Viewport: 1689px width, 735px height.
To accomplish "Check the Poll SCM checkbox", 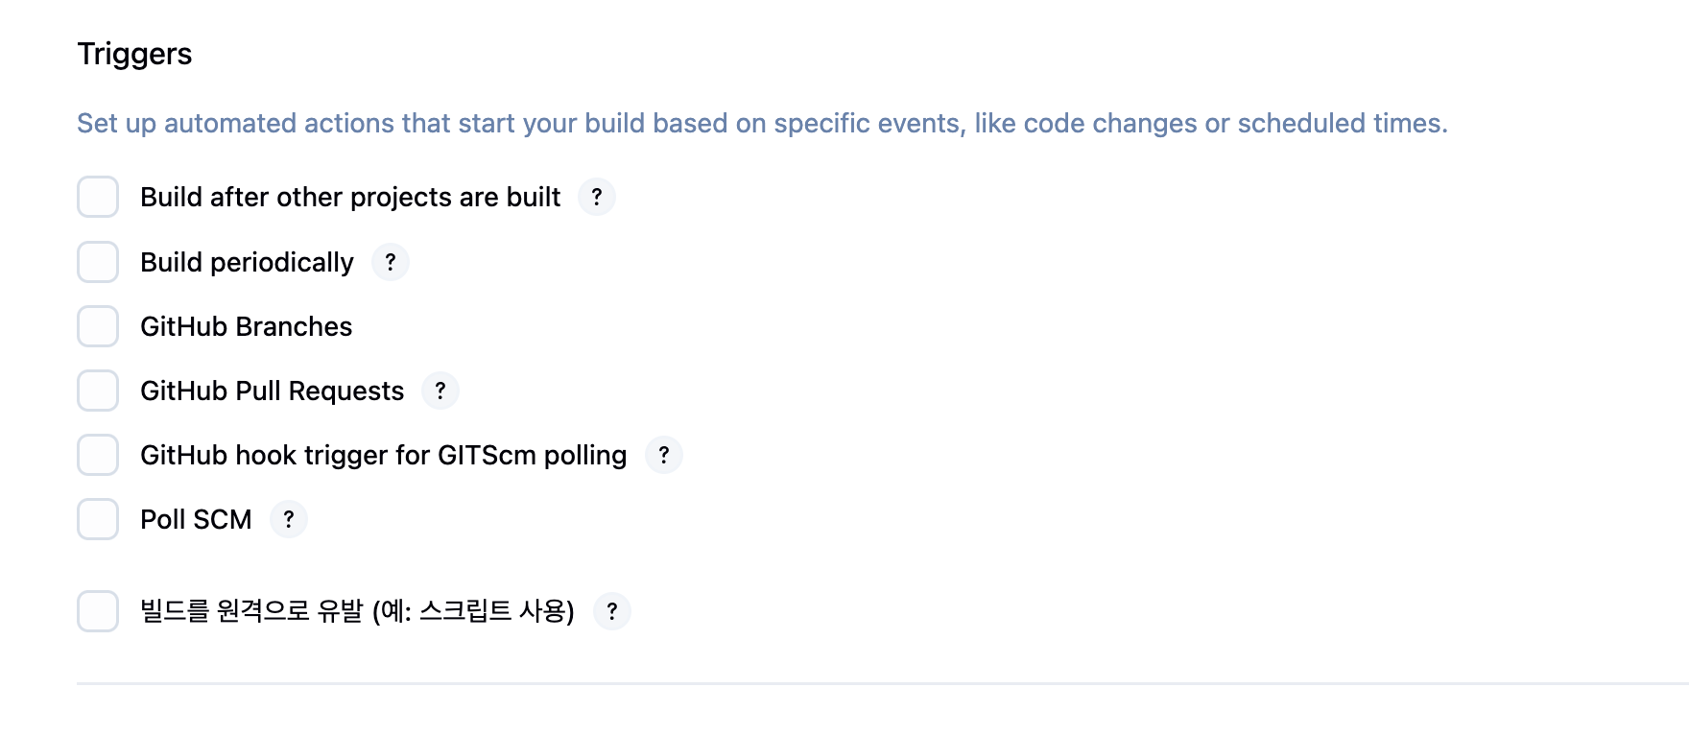I will pyautogui.click(x=98, y=519).
